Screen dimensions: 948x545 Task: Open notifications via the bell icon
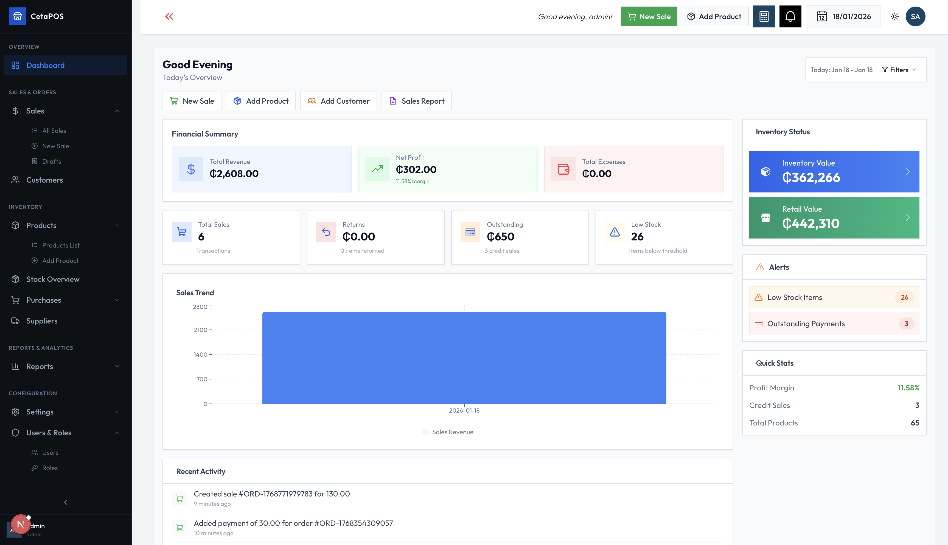tap(790, 16)
